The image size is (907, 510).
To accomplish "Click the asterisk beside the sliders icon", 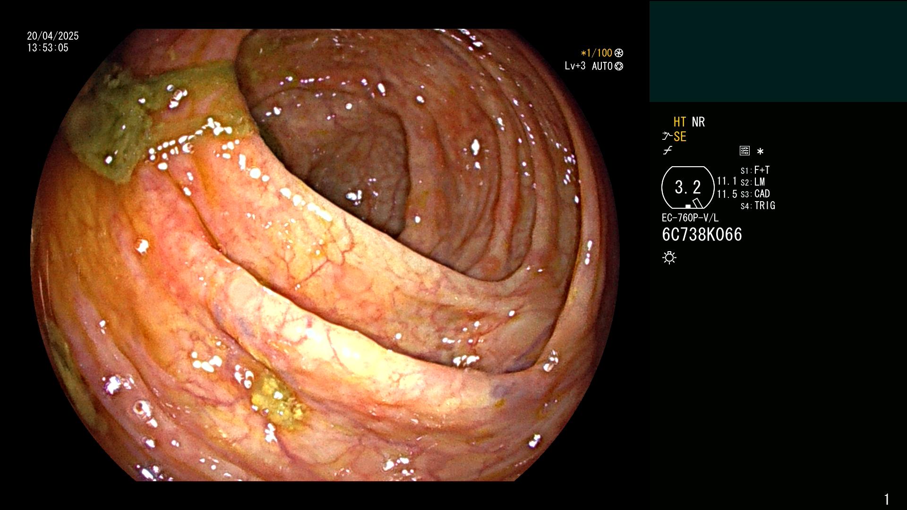I will click(760, 151).
